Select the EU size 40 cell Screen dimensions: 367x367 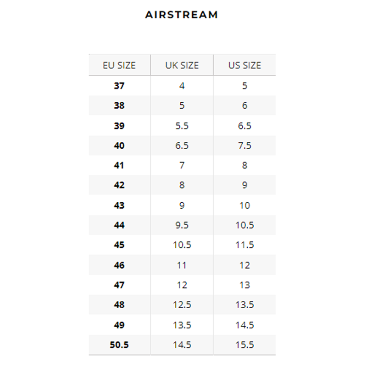click(119, 145)
